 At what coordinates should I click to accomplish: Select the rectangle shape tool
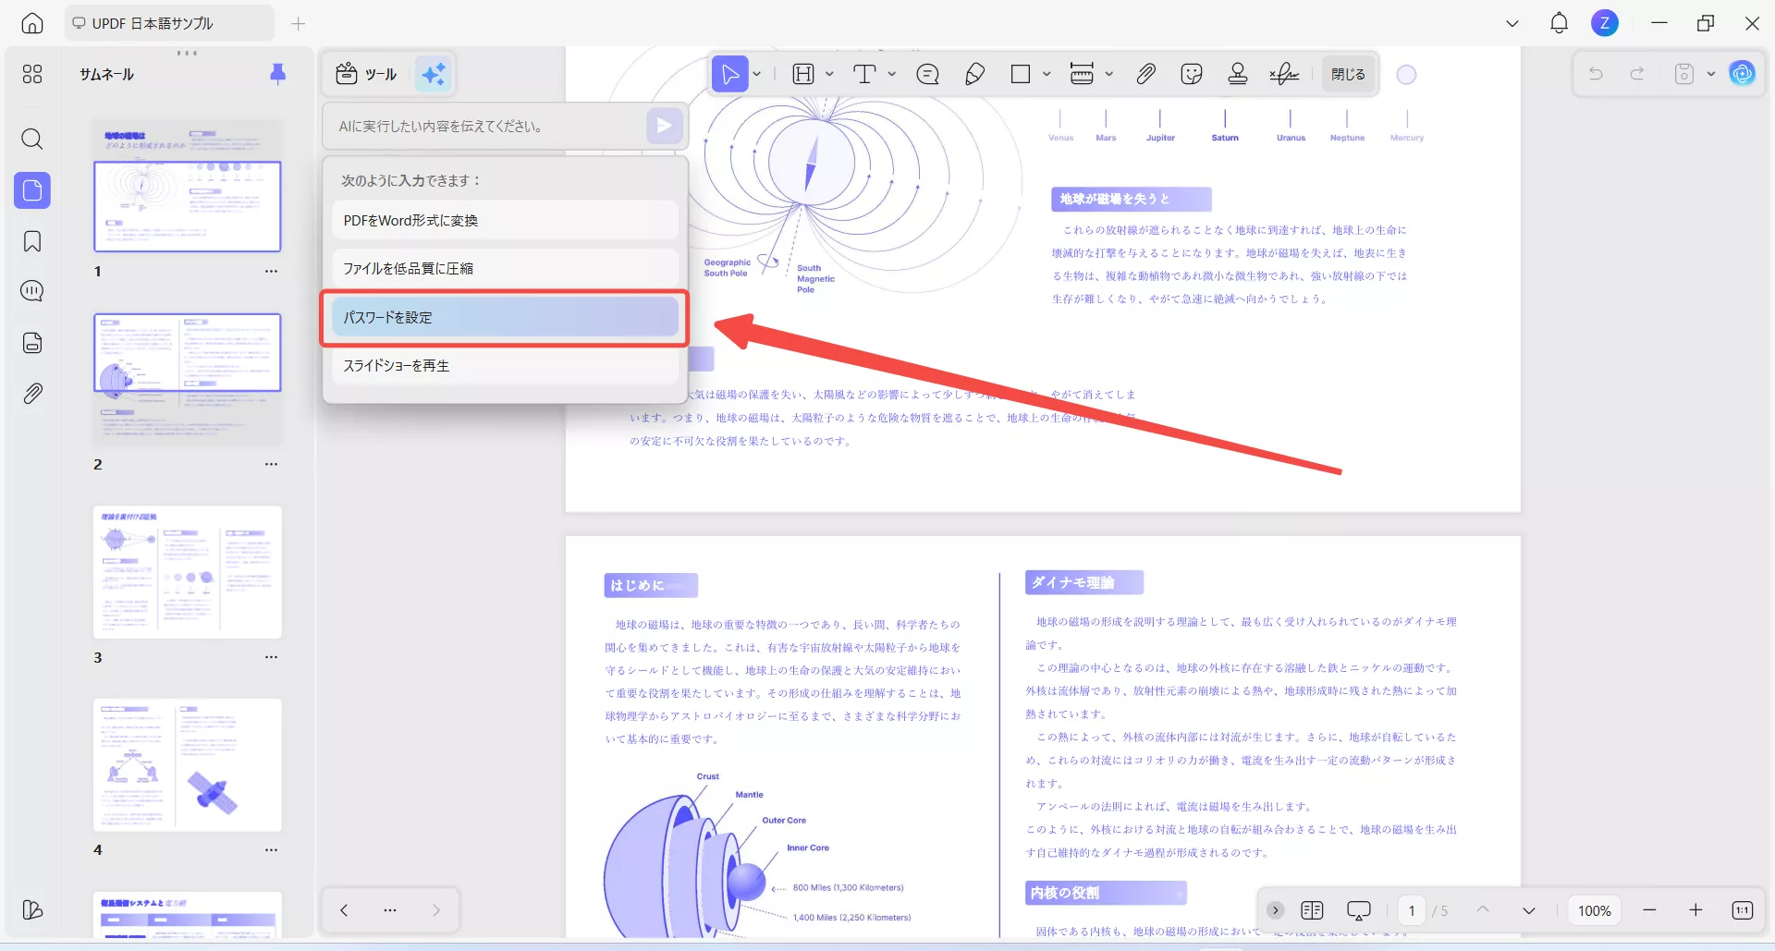pyautogui.click(x=1021, y=74)
